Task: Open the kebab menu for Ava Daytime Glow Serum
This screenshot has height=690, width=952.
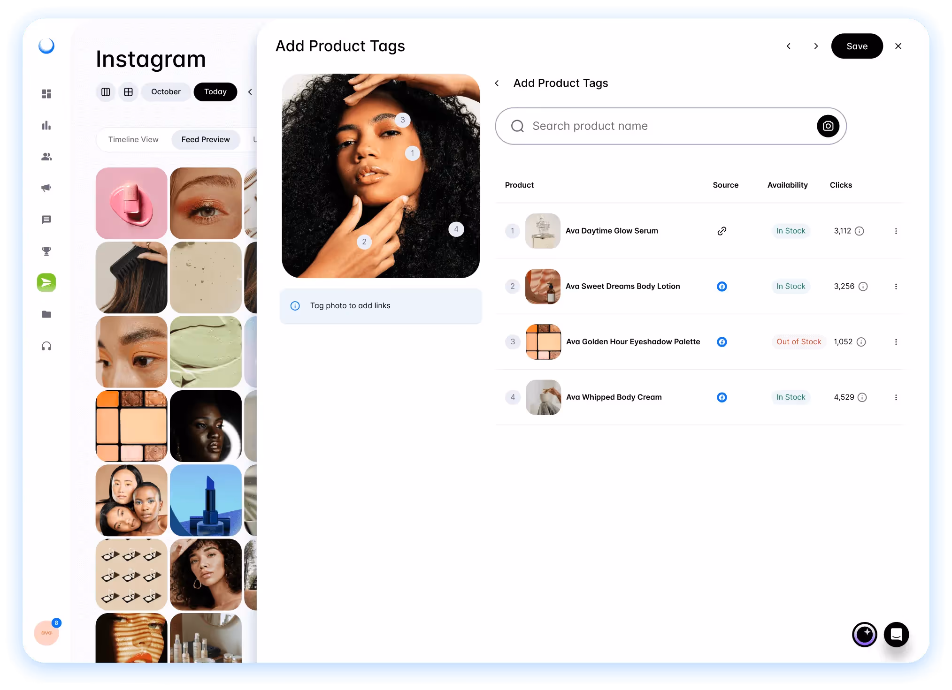Action: tap(896, 231)
